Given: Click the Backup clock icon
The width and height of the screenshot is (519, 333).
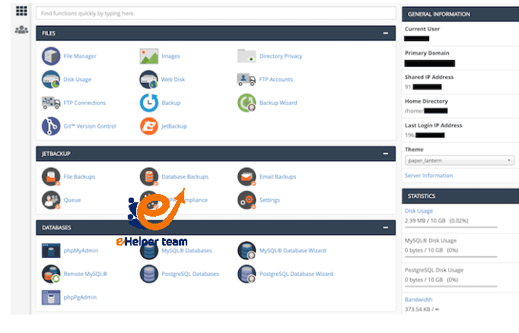Looking at the screenshot, I should coord(149,103).
